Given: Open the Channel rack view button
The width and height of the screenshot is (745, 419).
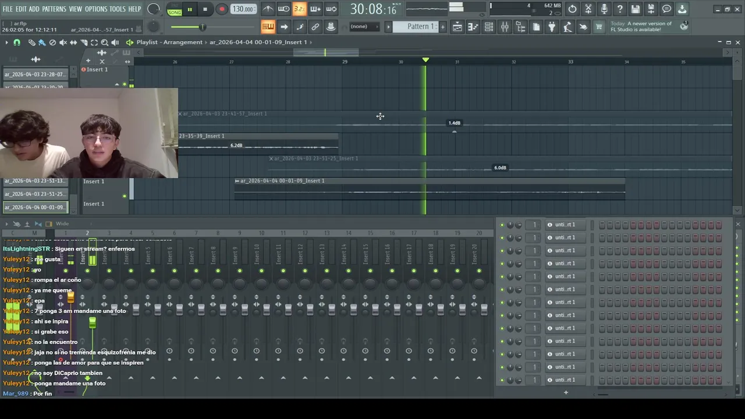Looking at the screenshot, I should coord(489,27).
